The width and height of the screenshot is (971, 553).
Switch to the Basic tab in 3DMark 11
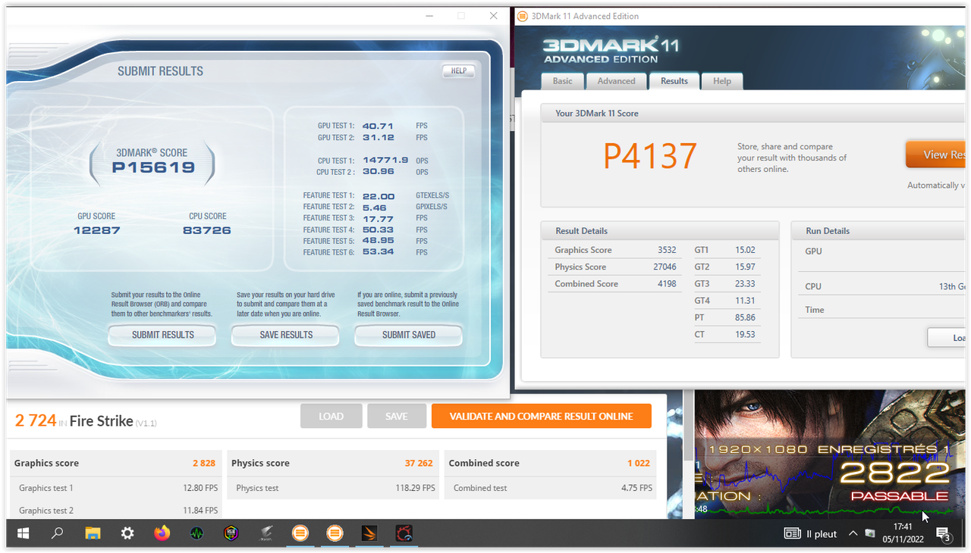click(x=562, y=81)
